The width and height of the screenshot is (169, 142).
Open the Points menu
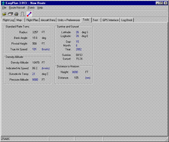pos(31,8)
